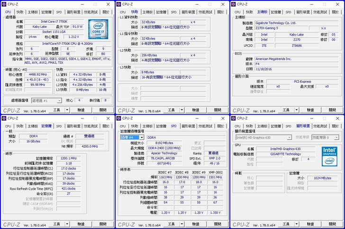Switch to 效能測試 tab in the 圖形裝置 window
The height and width of the screenshot is (229, 345).
[x=320, y=126]
